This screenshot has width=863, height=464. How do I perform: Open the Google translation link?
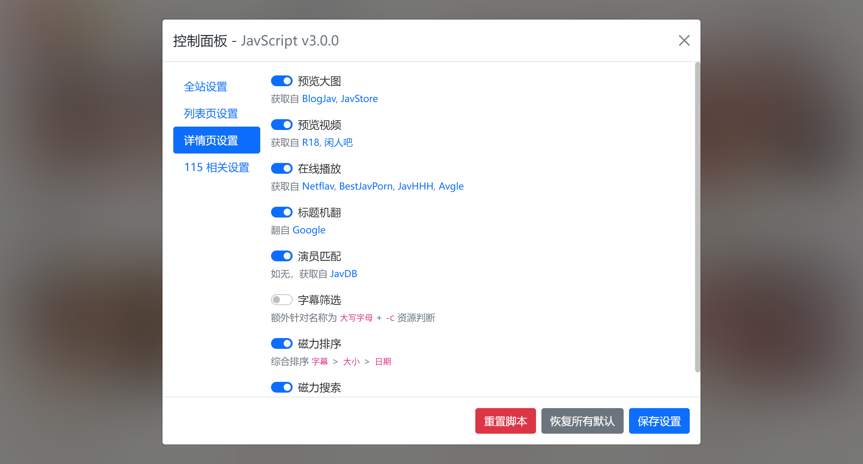[309, 230]
